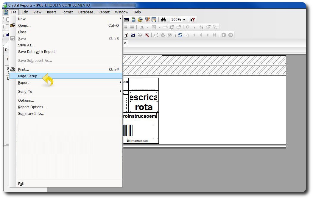This screenshot has width=313, height=199.
Task: Open the Workbench toolbar icon
Action: click(154, 20)
